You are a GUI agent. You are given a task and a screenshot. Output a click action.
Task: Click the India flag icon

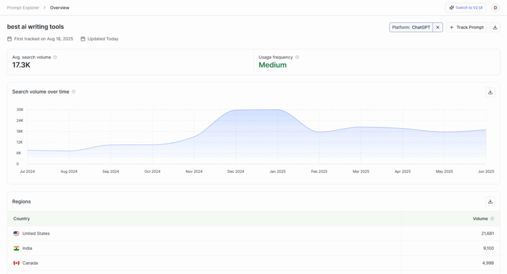pos(16,248)
